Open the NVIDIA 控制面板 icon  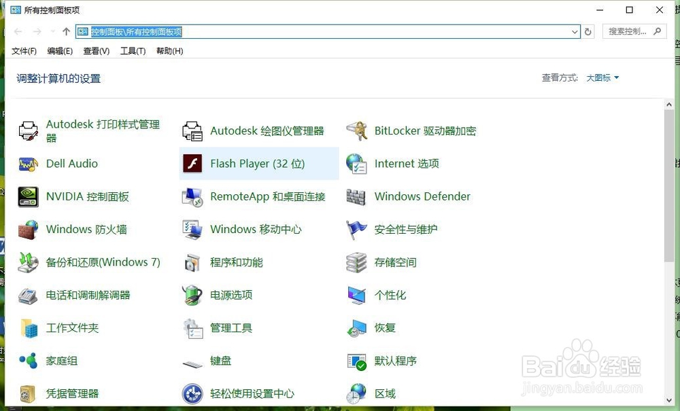28,196
